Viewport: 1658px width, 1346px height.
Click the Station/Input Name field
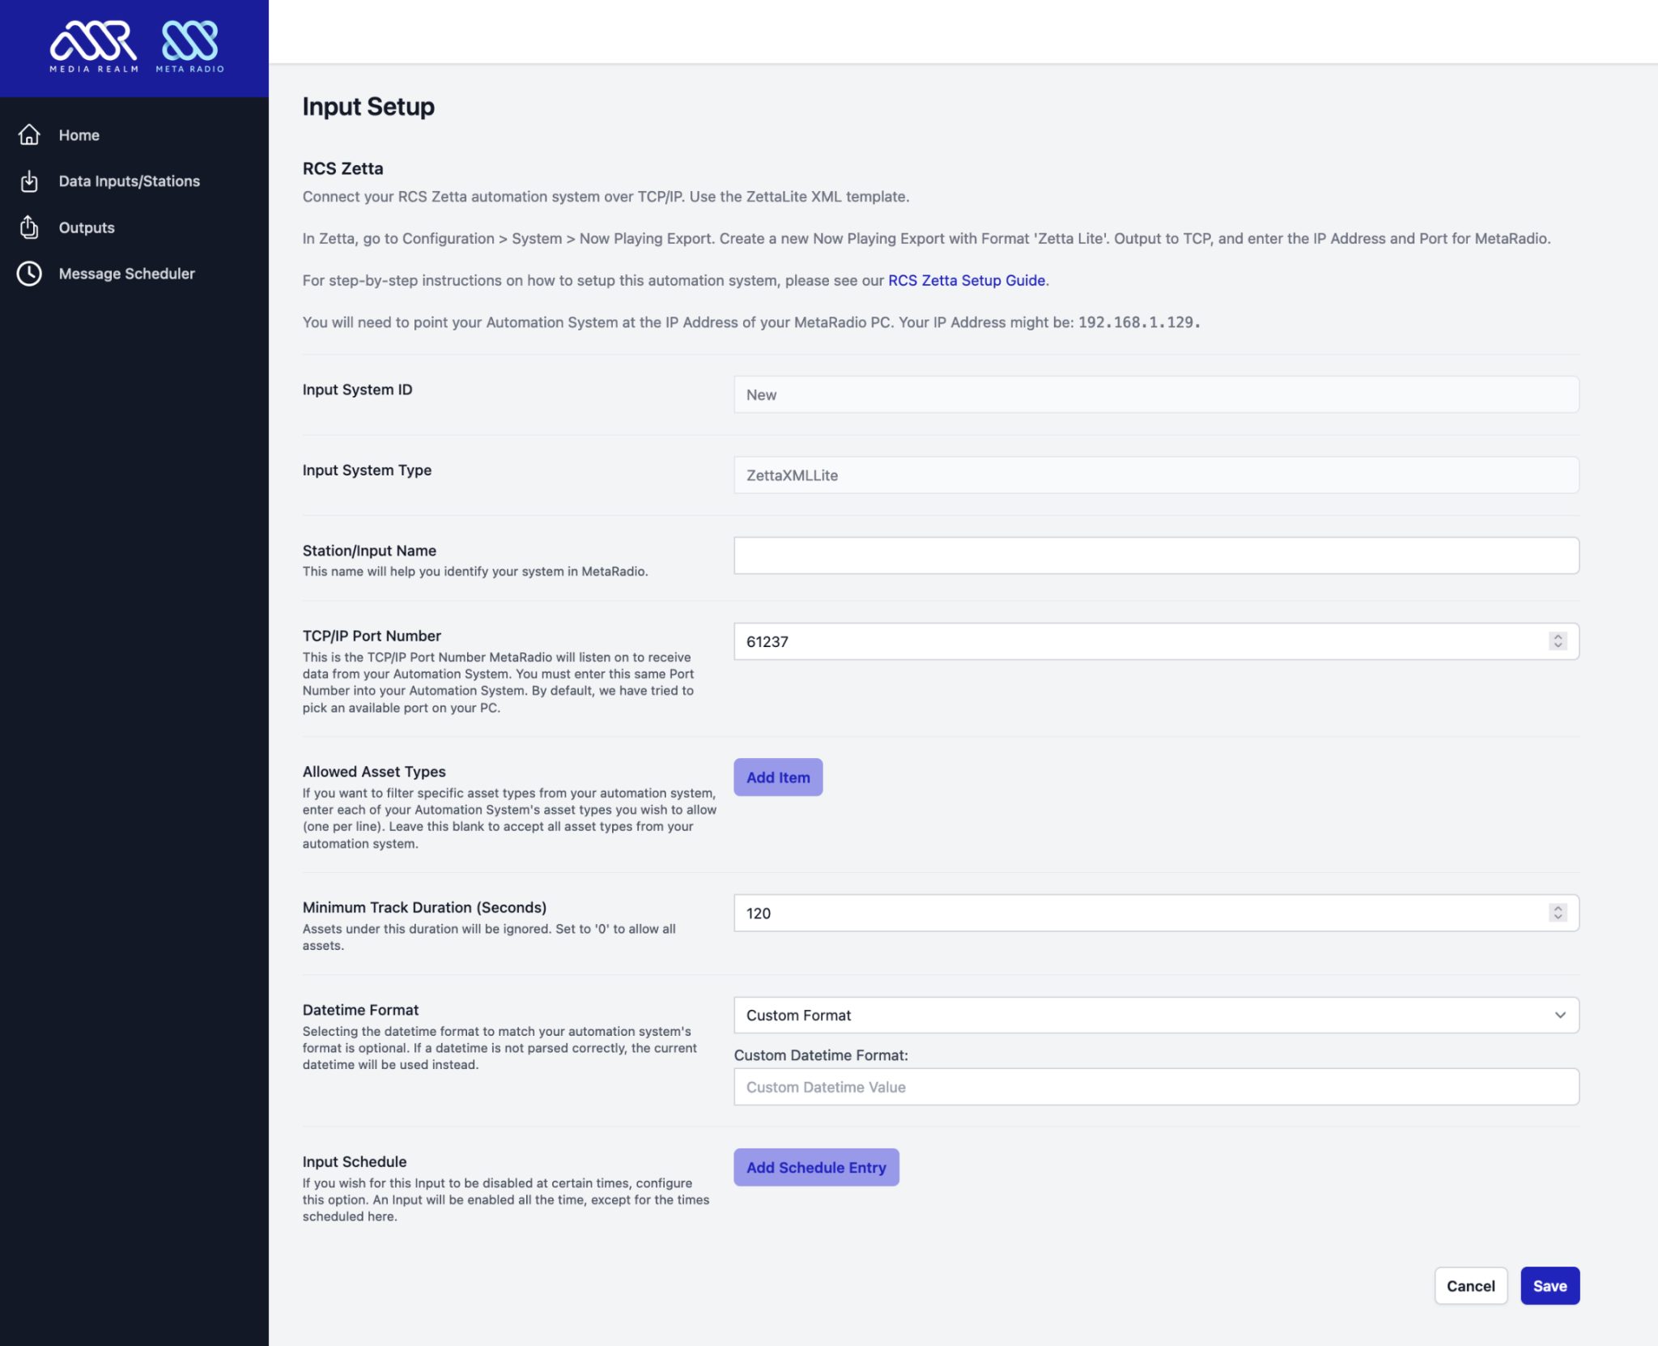pos(1155,555)
